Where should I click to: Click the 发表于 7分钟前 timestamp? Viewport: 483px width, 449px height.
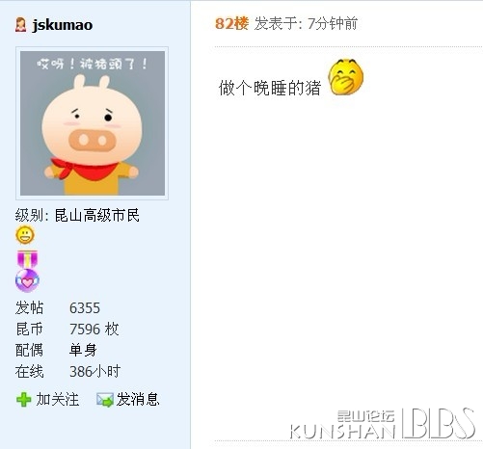tap(306, 23)
